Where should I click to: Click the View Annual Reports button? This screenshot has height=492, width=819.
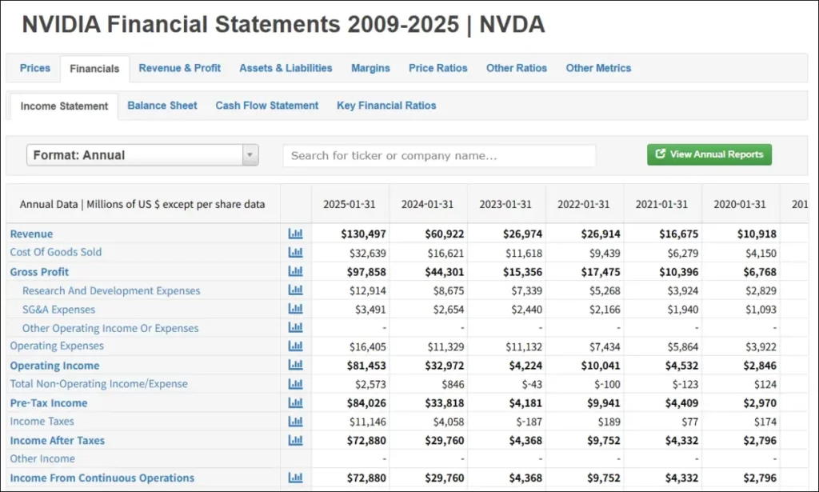click(x=709, y=154)
